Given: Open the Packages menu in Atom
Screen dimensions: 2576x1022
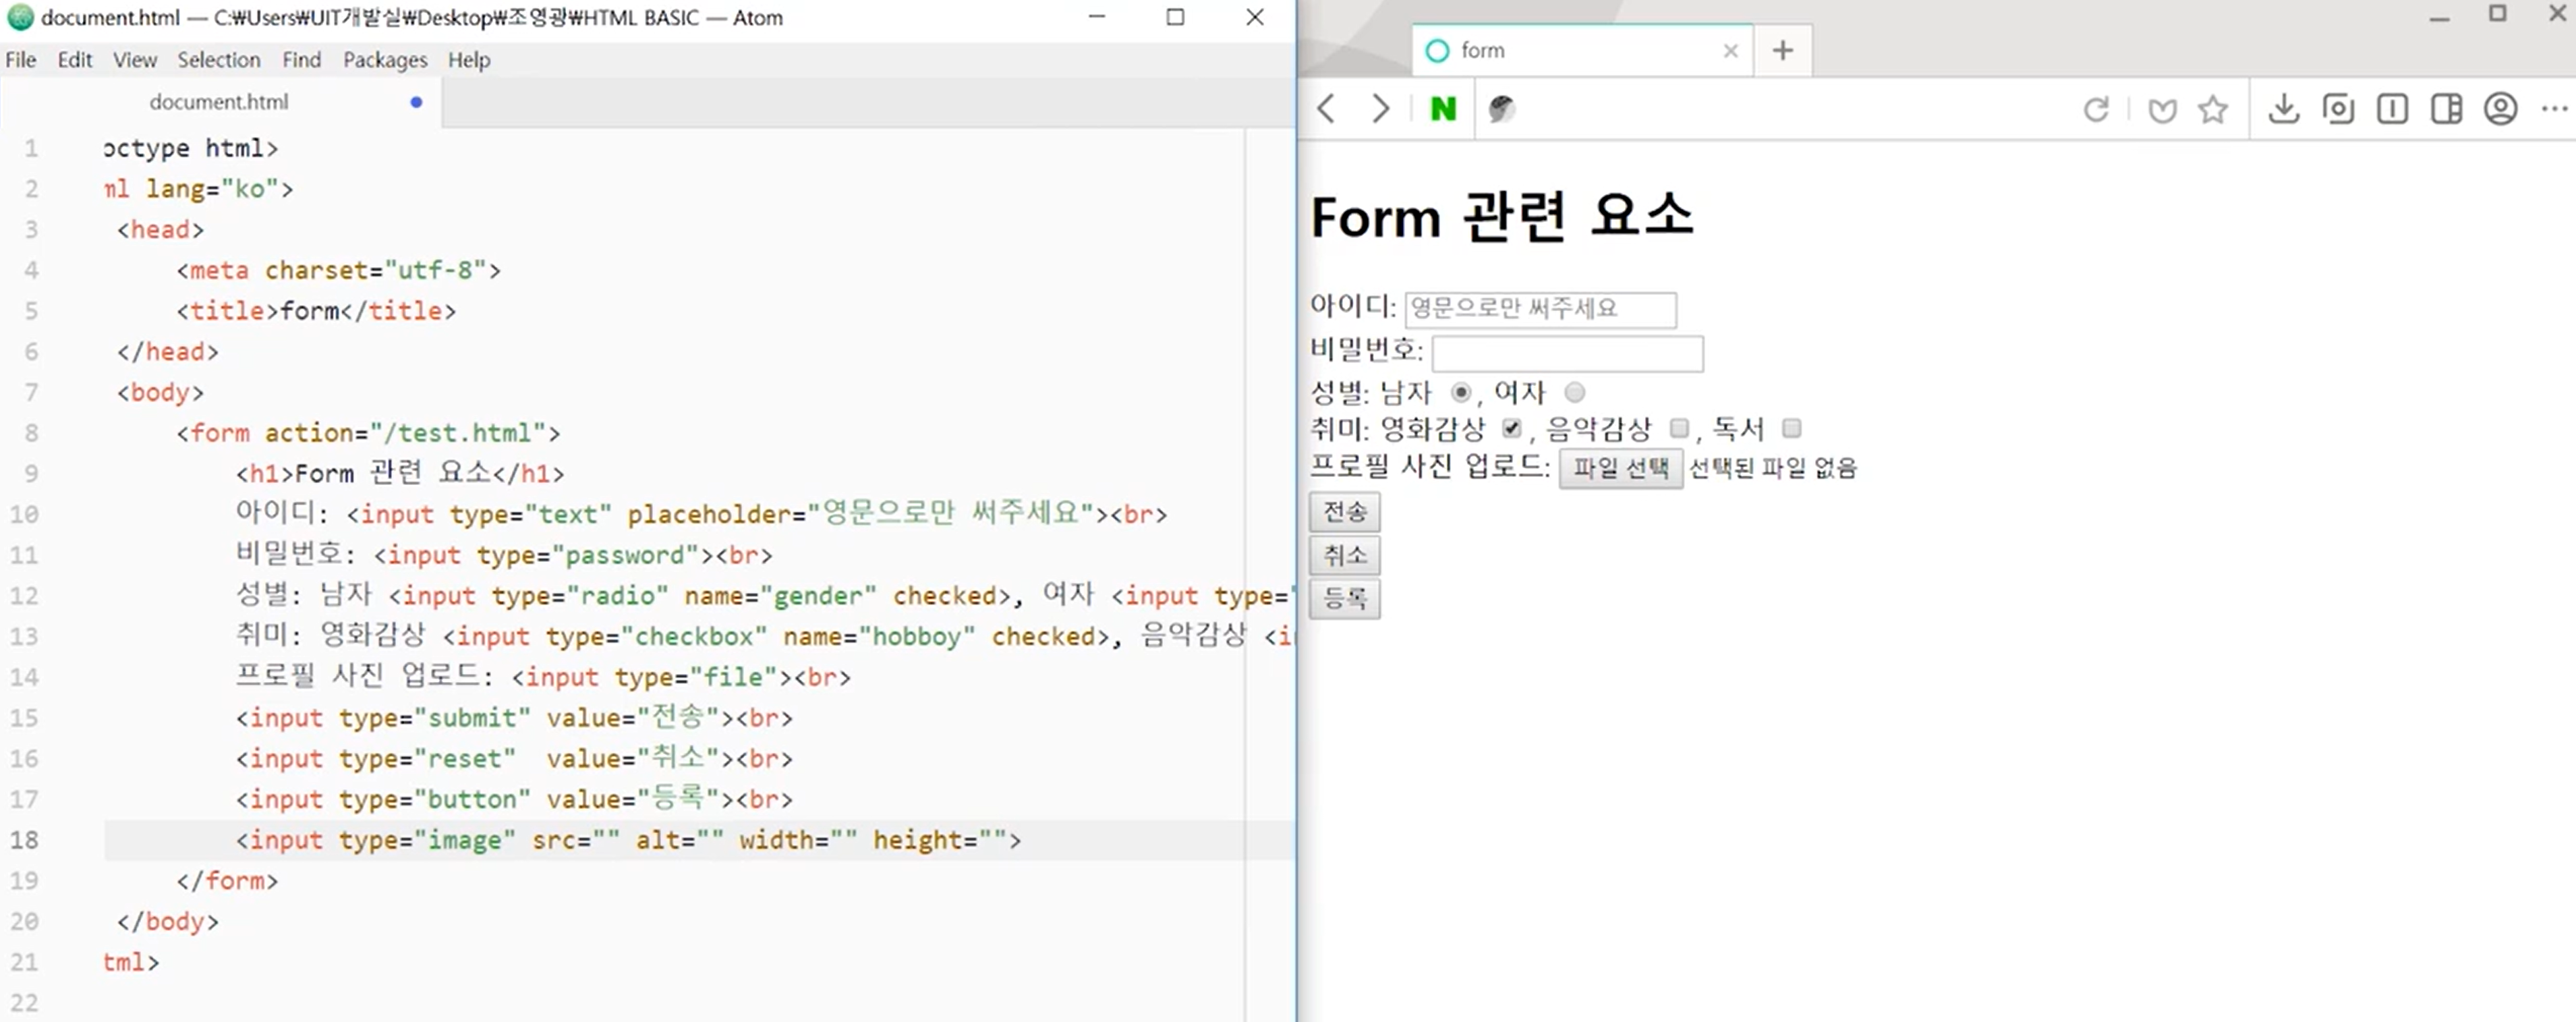Looking at the screenshot, I should point(385,60).
